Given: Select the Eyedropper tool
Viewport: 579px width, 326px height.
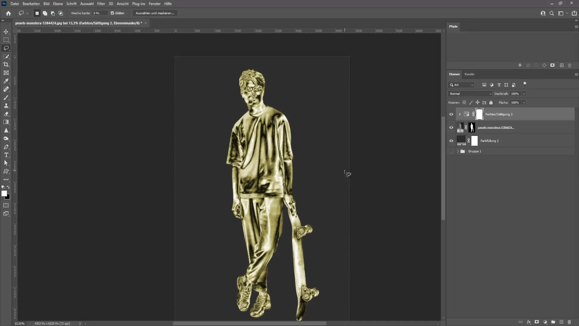Looking at the screenshot, I should coord(6,81).
